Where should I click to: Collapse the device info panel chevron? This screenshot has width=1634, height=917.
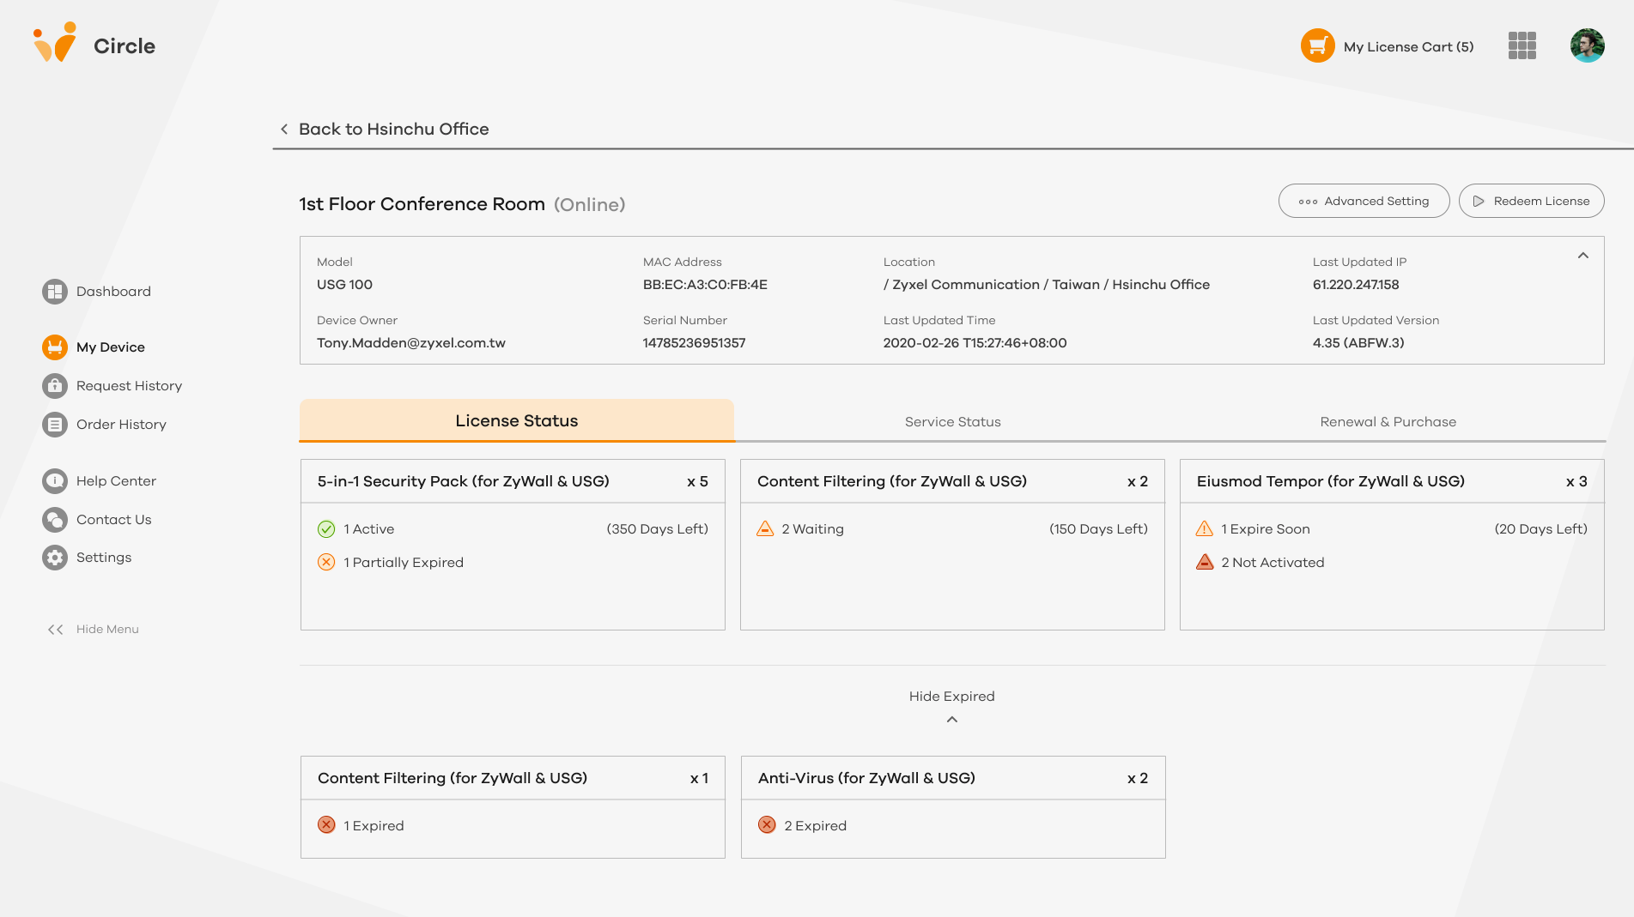[1582, 256]
